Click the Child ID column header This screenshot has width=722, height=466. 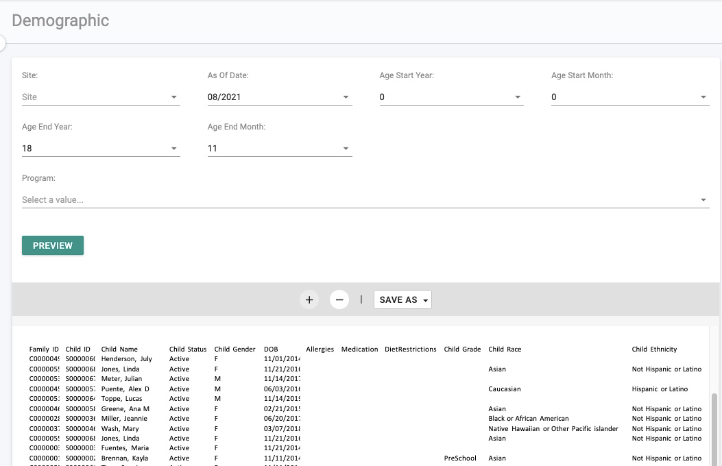(x=77, y=349)
